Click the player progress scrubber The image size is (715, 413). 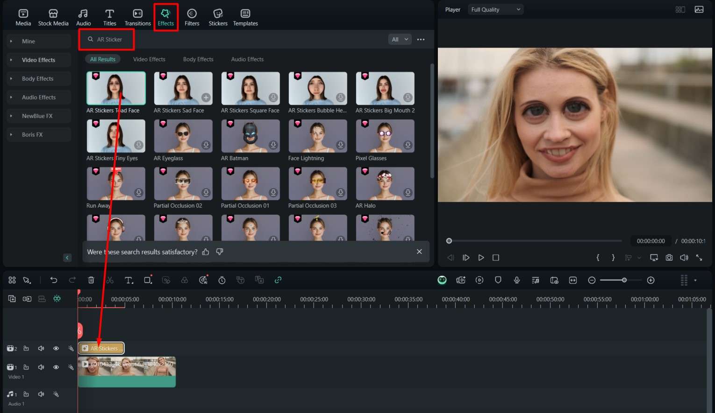point(449,241)
